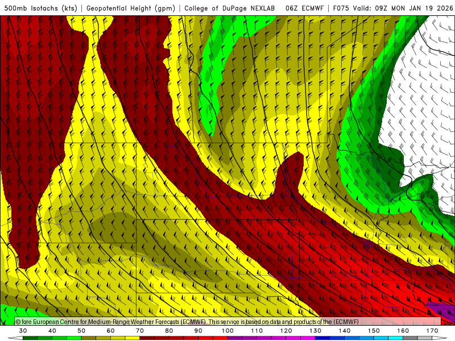Click the legend label '60'
This screenshot has width=455, height=341.
[x=110, y=331]
